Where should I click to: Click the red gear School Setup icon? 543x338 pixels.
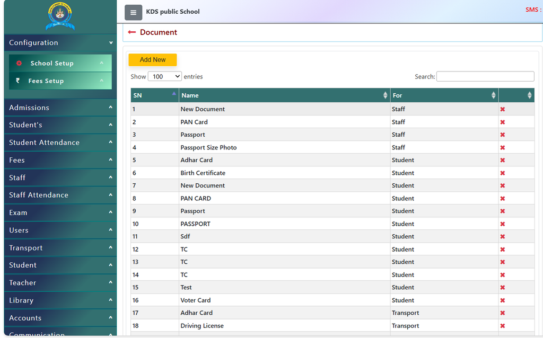click(19, 63)
